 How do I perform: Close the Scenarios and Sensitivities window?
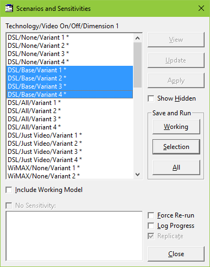[x=201, y=8]
